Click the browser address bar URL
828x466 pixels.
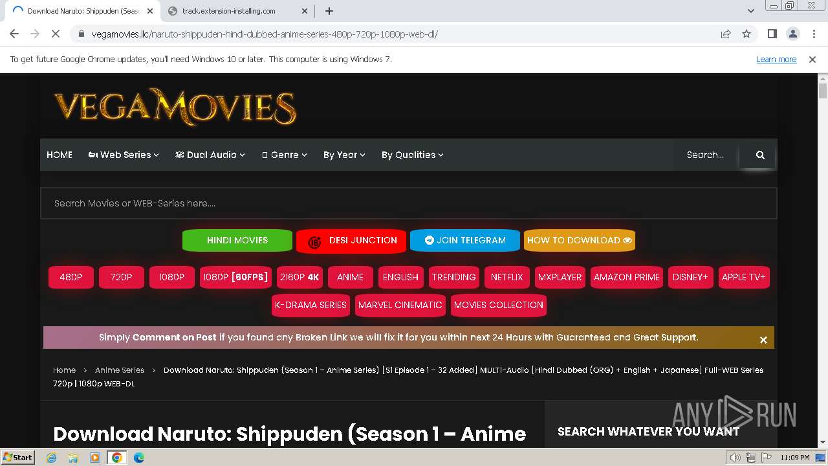265,34
